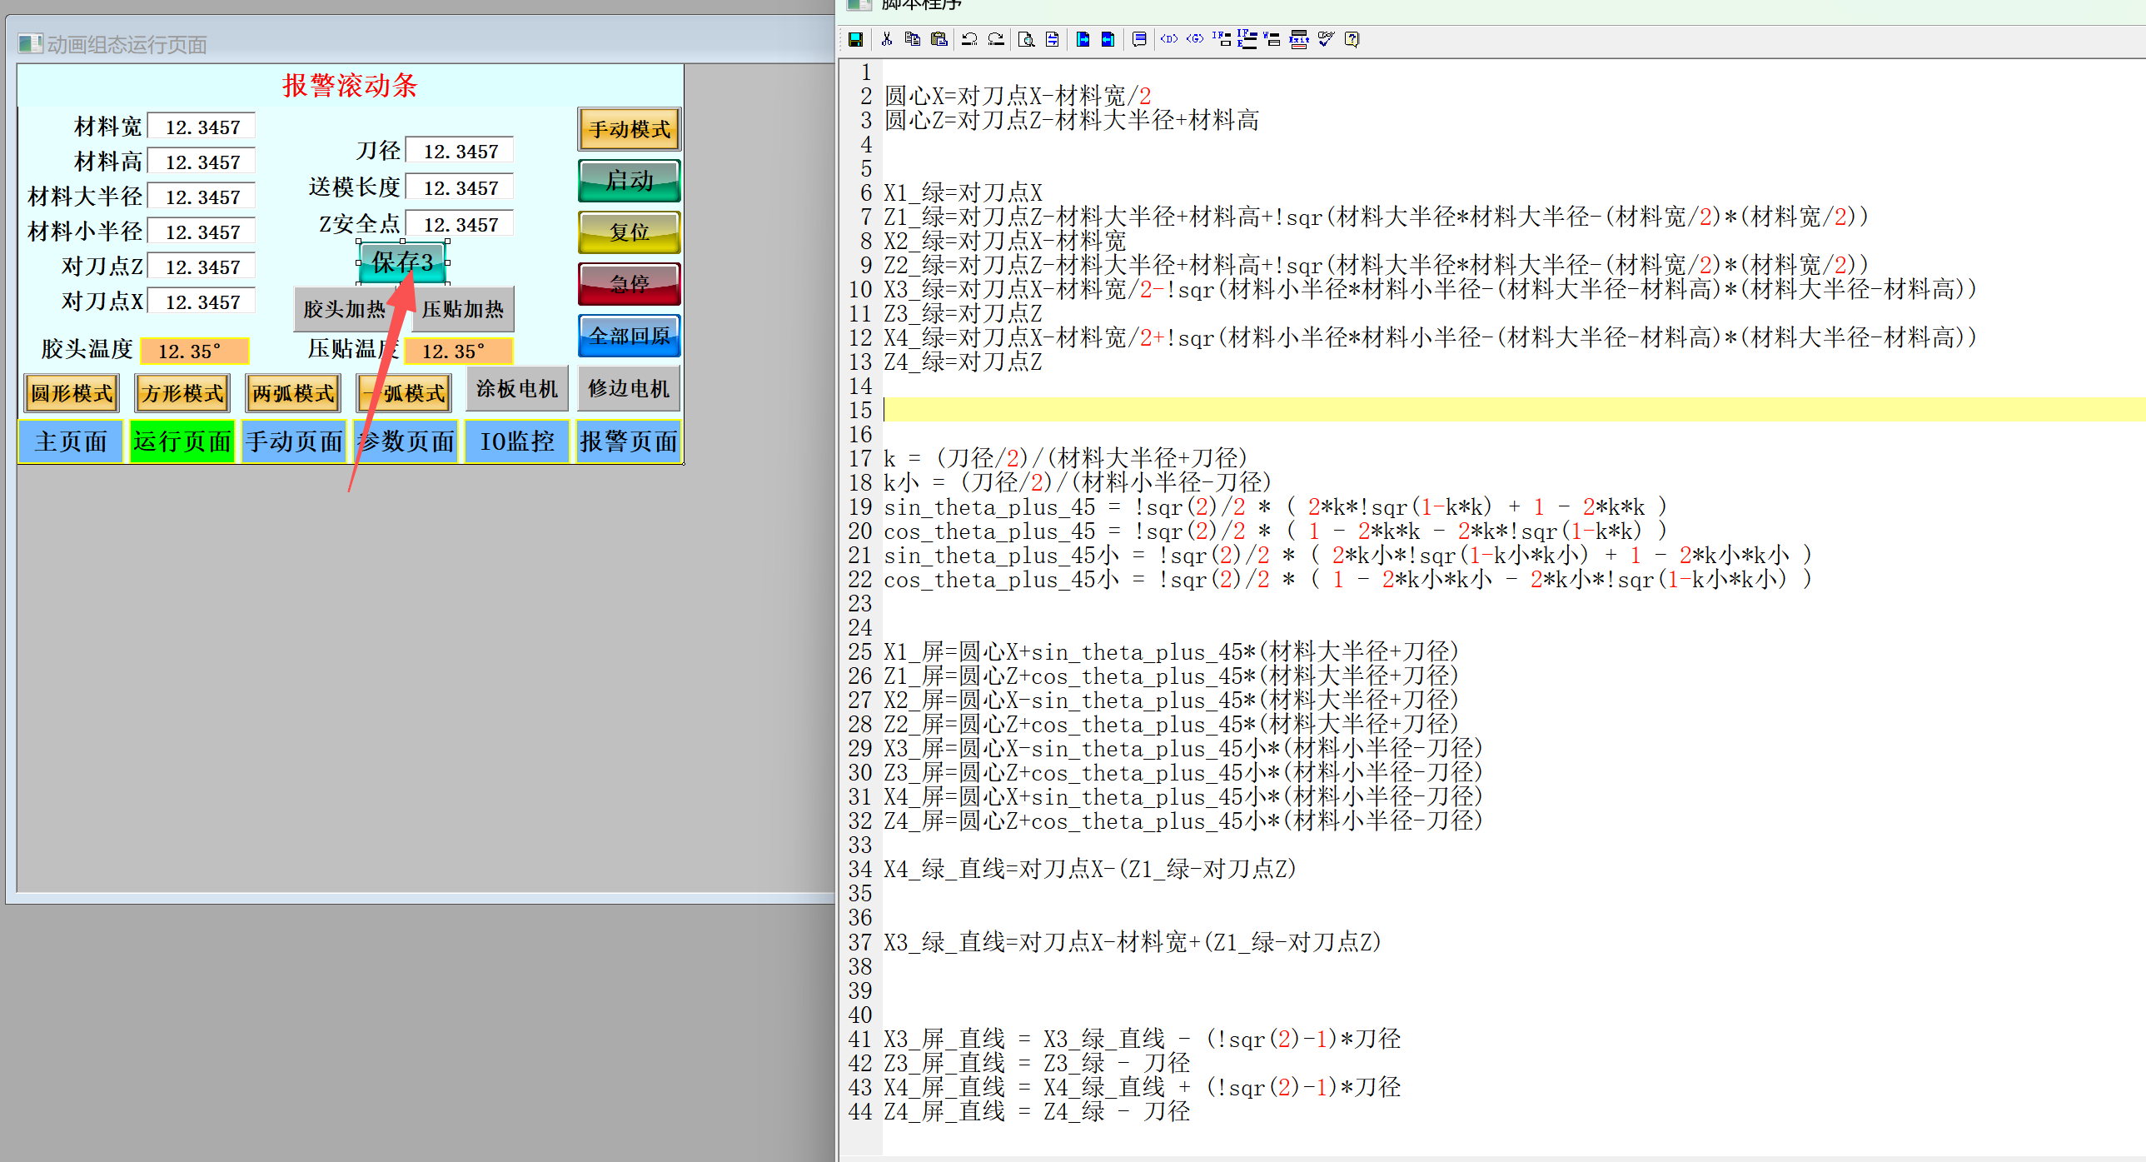Increase indent of the script line

(1083, 39)
